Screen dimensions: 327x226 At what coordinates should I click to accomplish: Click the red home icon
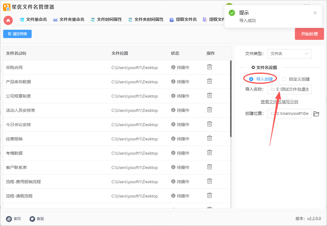pyautogui.click(x=8, y=20)
